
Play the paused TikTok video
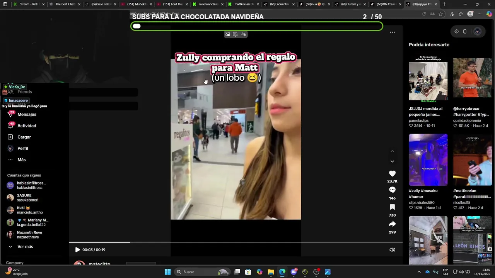tap(77, 250)
